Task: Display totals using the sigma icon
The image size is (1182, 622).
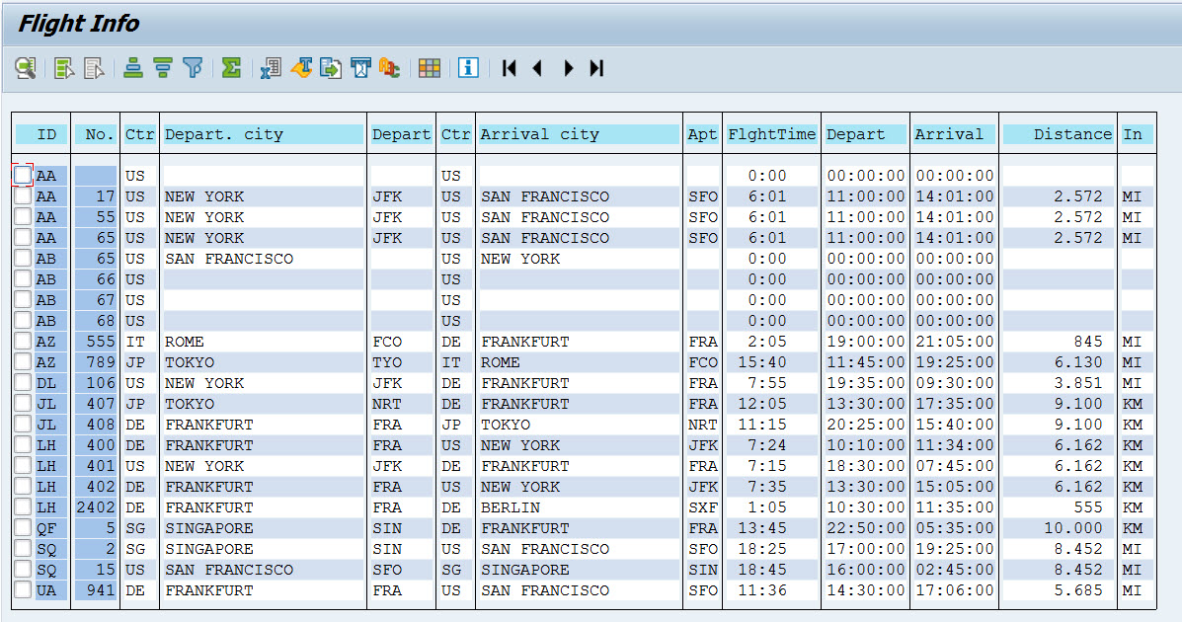Action: [x=230, y=68]
